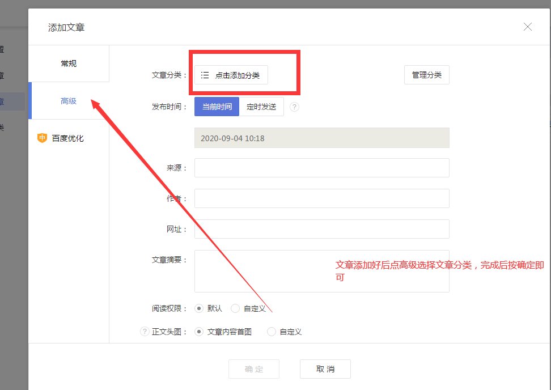The image size is (551, 390).
Task: Open the 管理分类 button
Action: pyautogui.click(x=426, y=75)
